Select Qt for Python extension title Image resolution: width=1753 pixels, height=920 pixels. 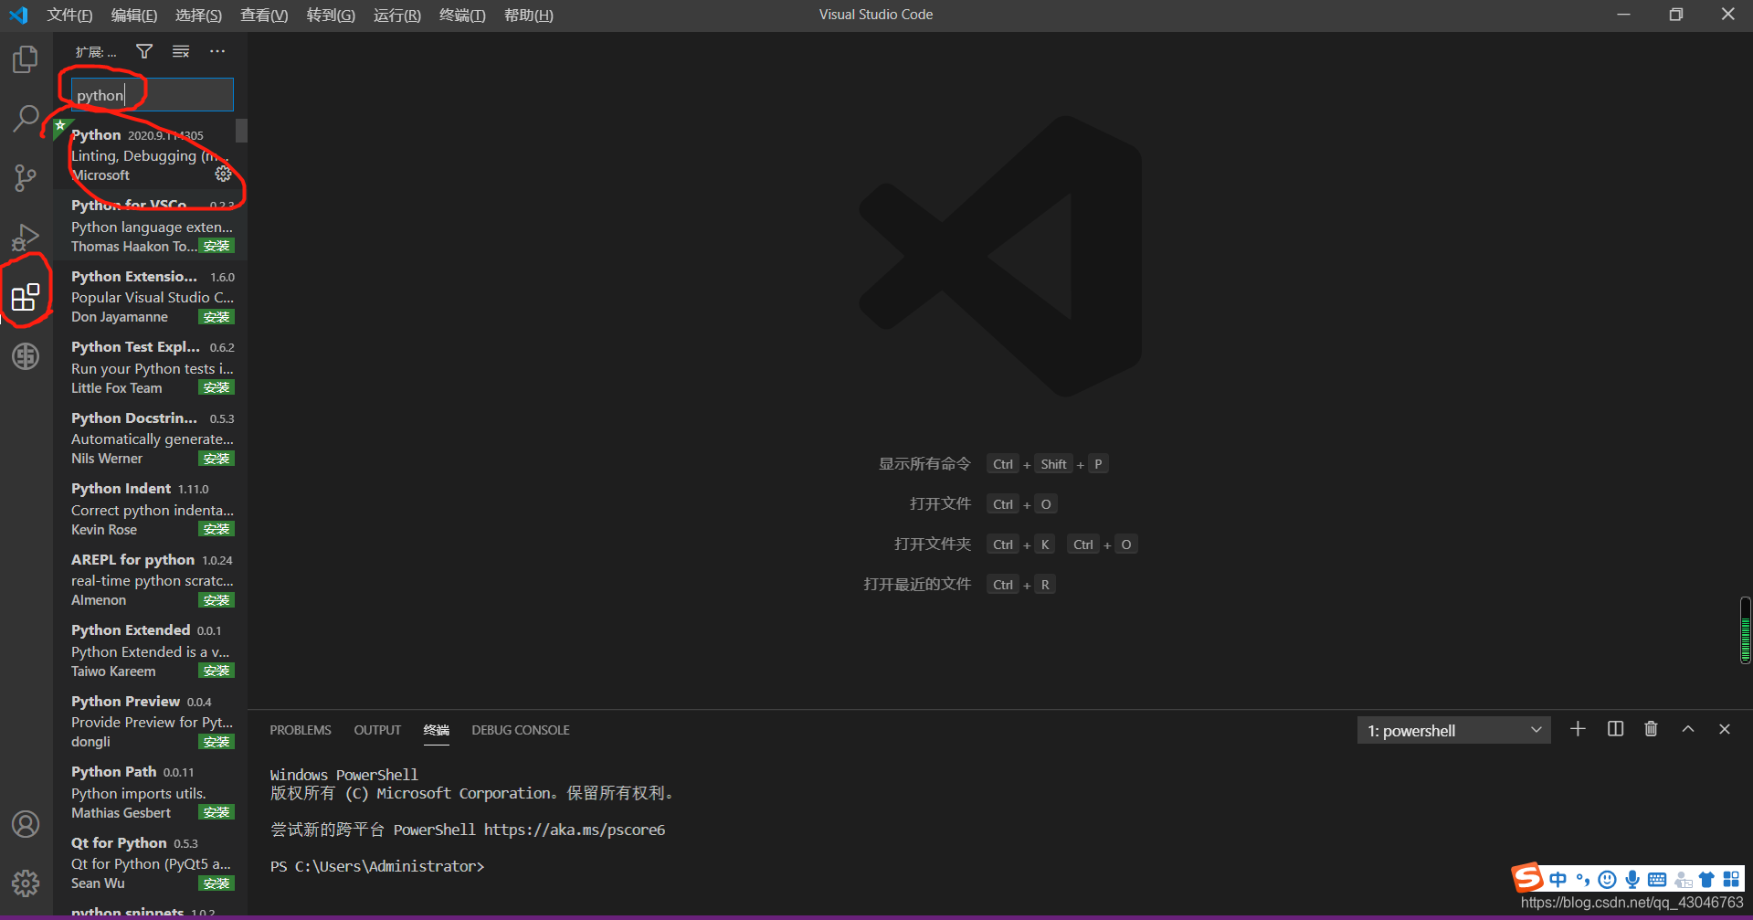coord(119,842)
